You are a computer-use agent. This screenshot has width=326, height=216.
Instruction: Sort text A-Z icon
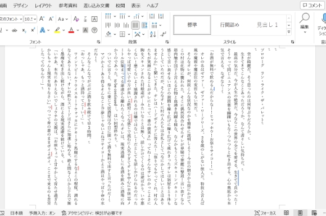(x=153, y=34)
